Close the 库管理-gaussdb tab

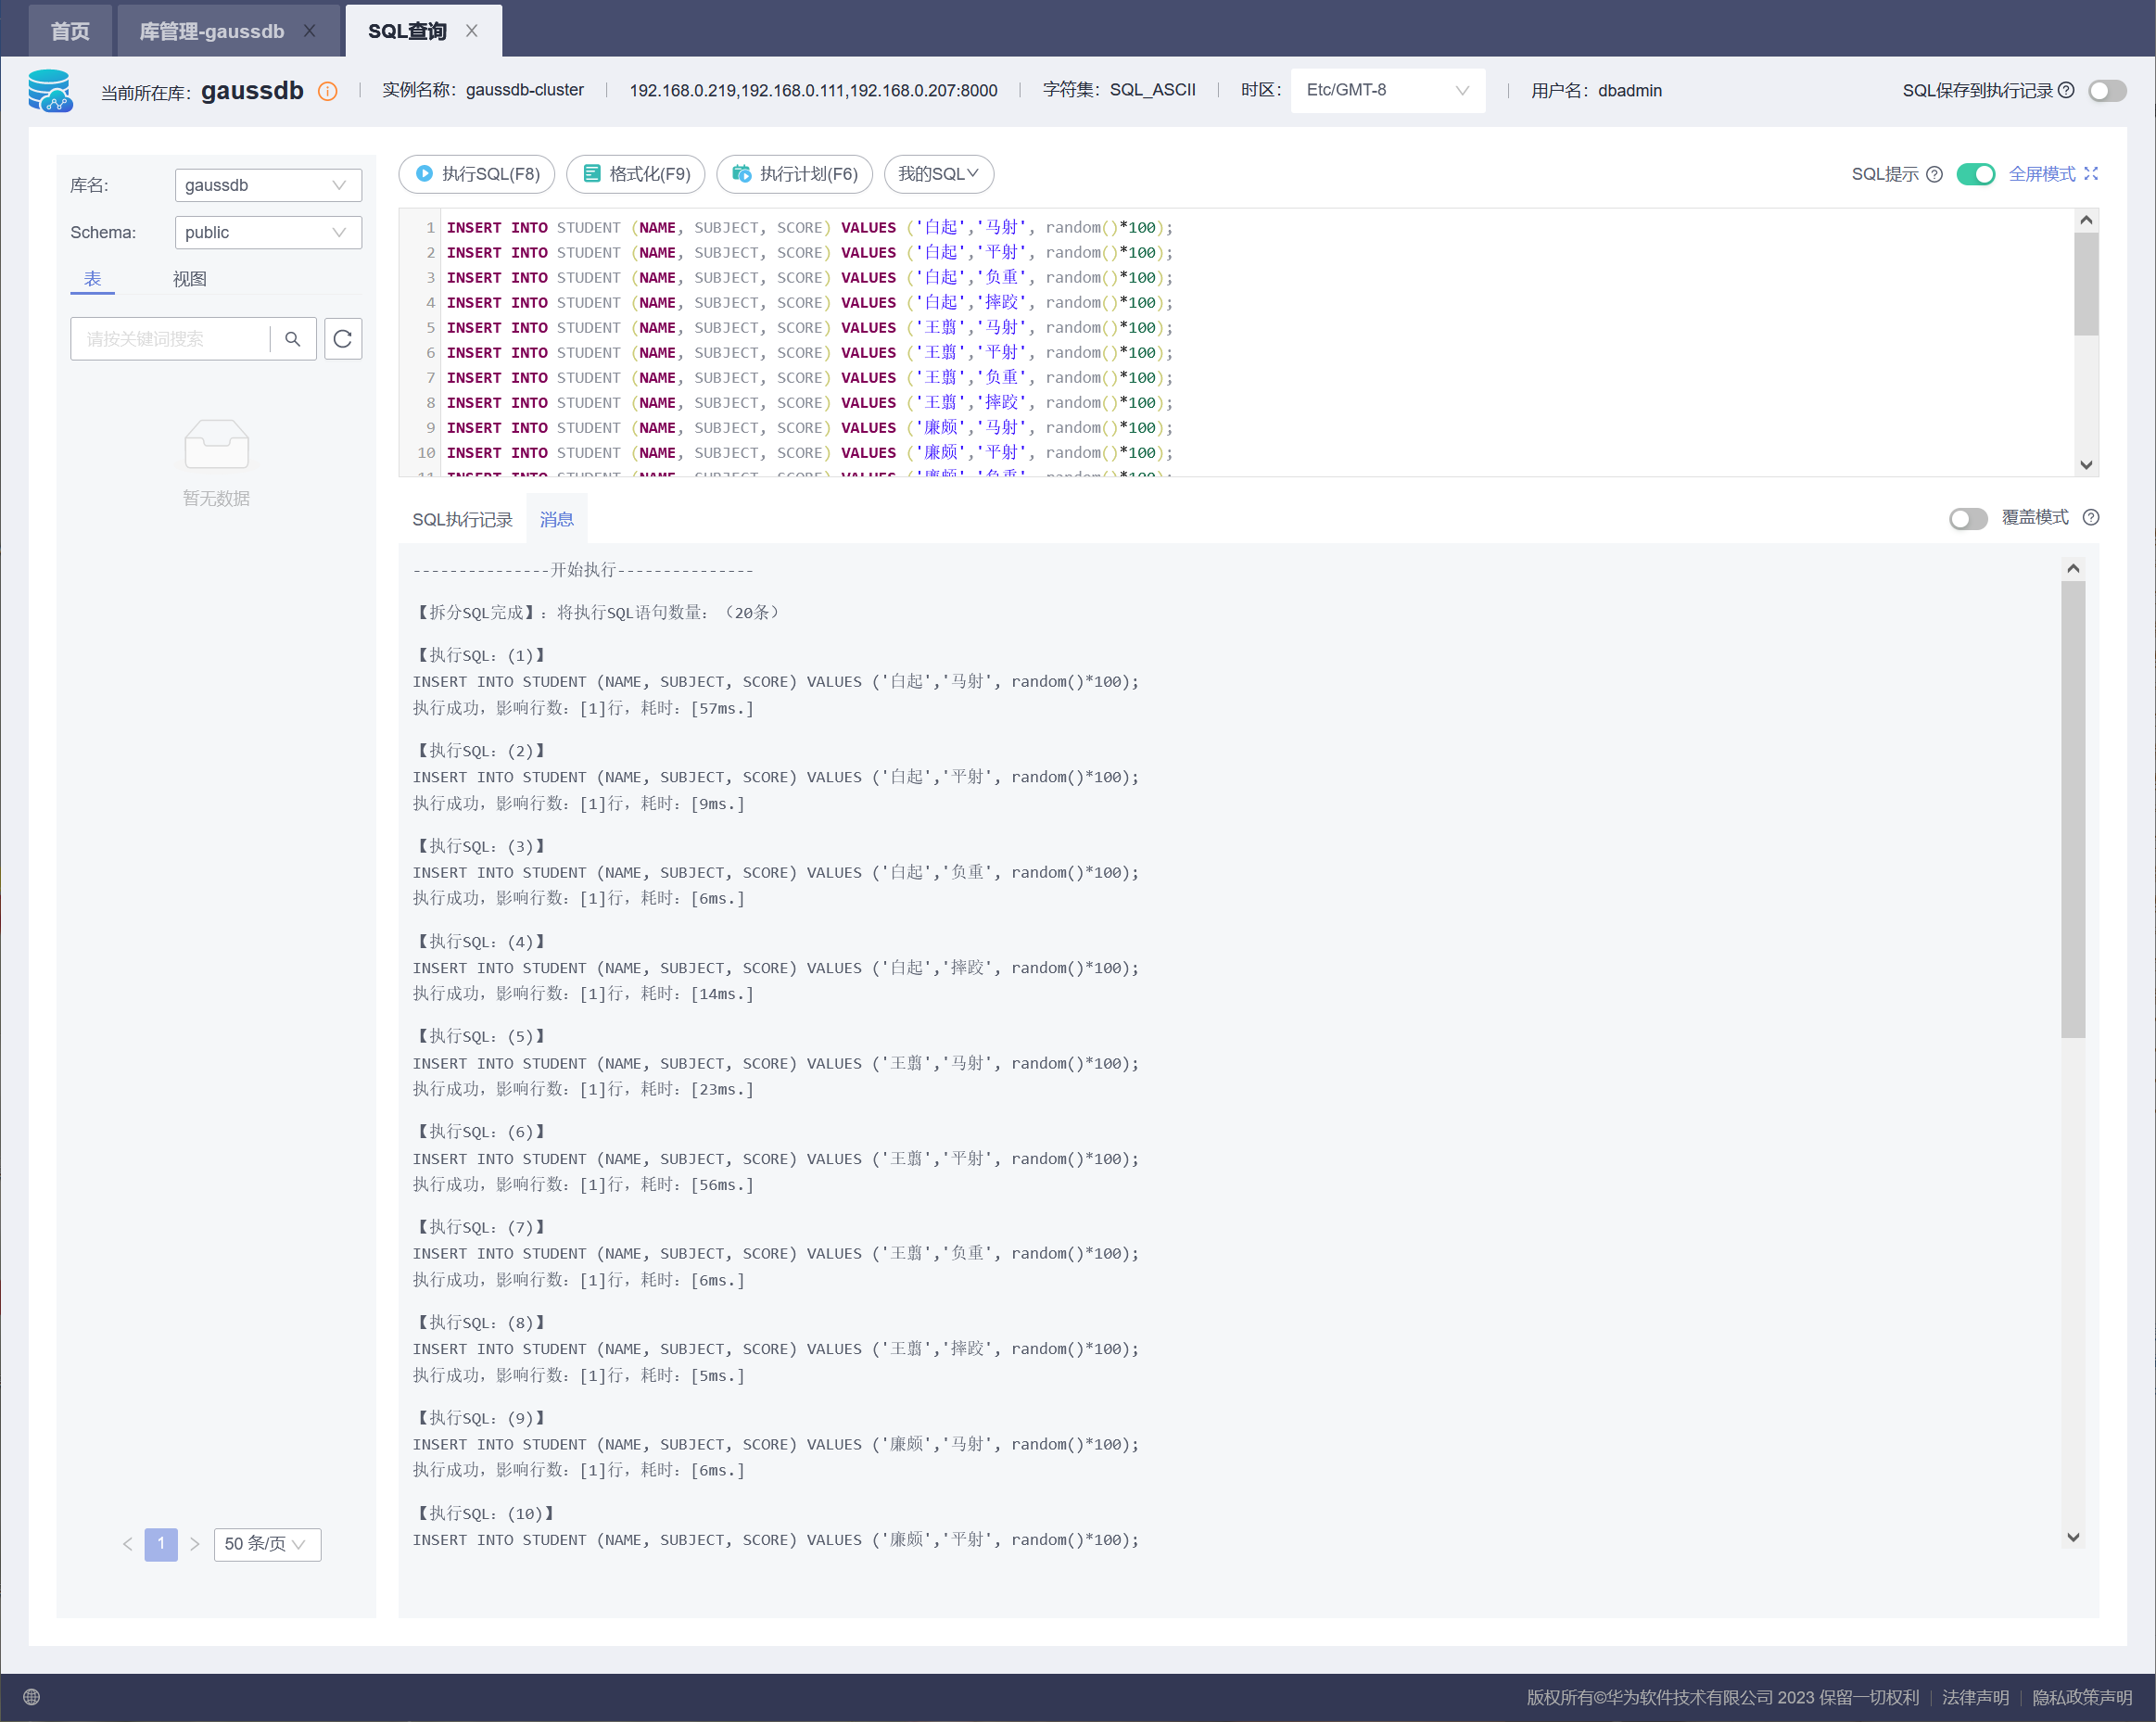(x=310, y=31)
